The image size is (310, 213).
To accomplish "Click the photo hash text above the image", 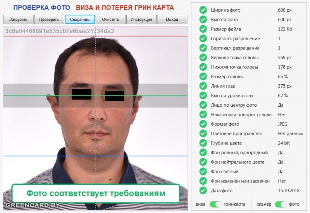I will (x=60, y=31).
